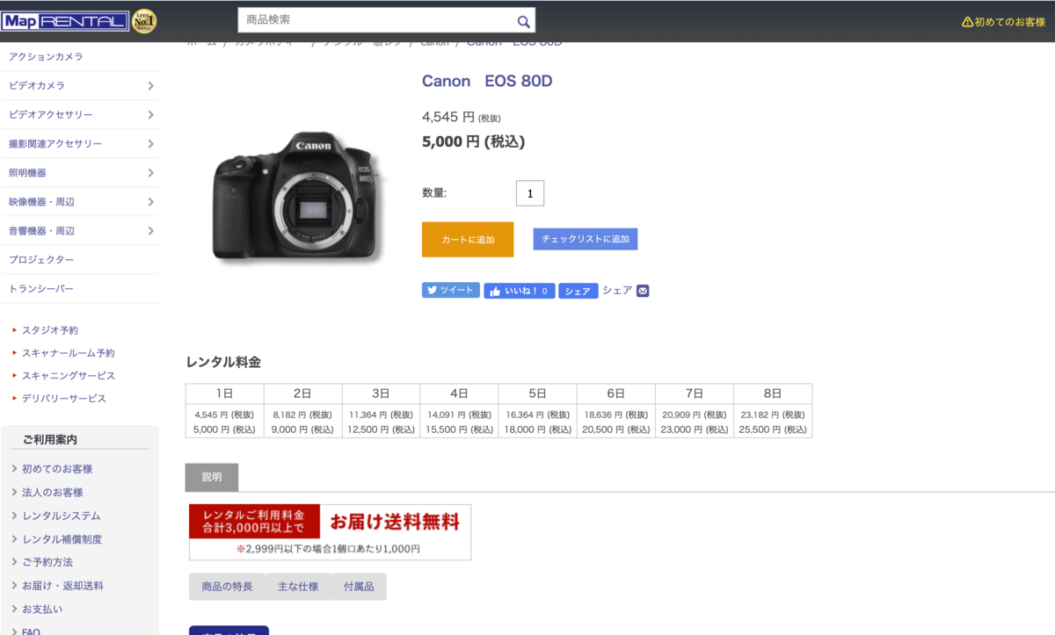Switch to the 主な仕様 section tab
The width and height of the screenshot is (1055, 635).
point(300,587)
